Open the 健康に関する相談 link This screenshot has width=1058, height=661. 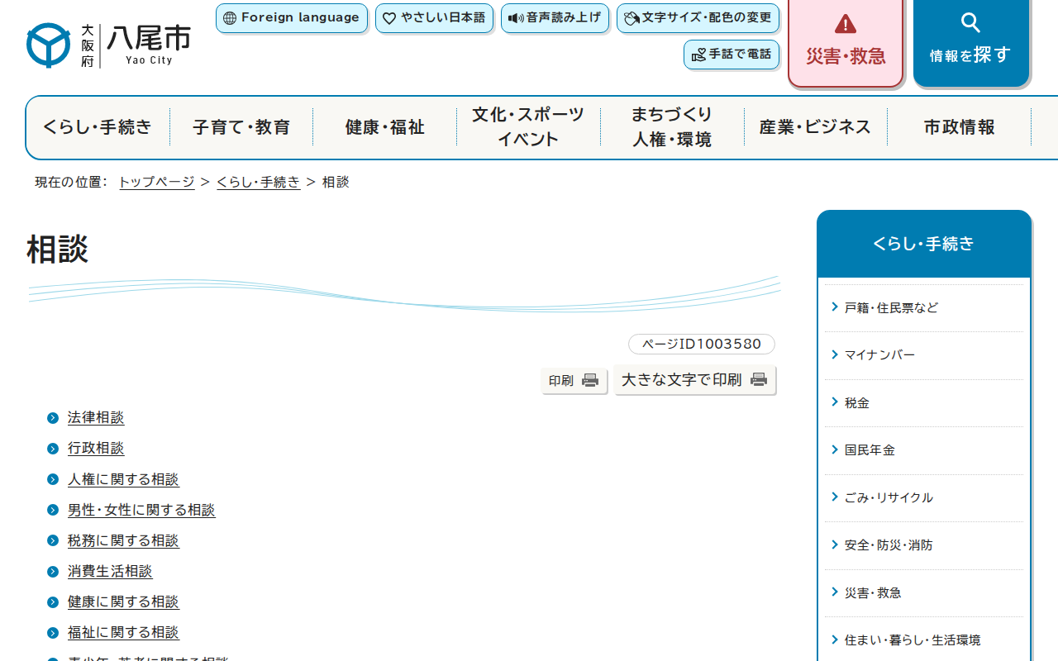[123, 602]
